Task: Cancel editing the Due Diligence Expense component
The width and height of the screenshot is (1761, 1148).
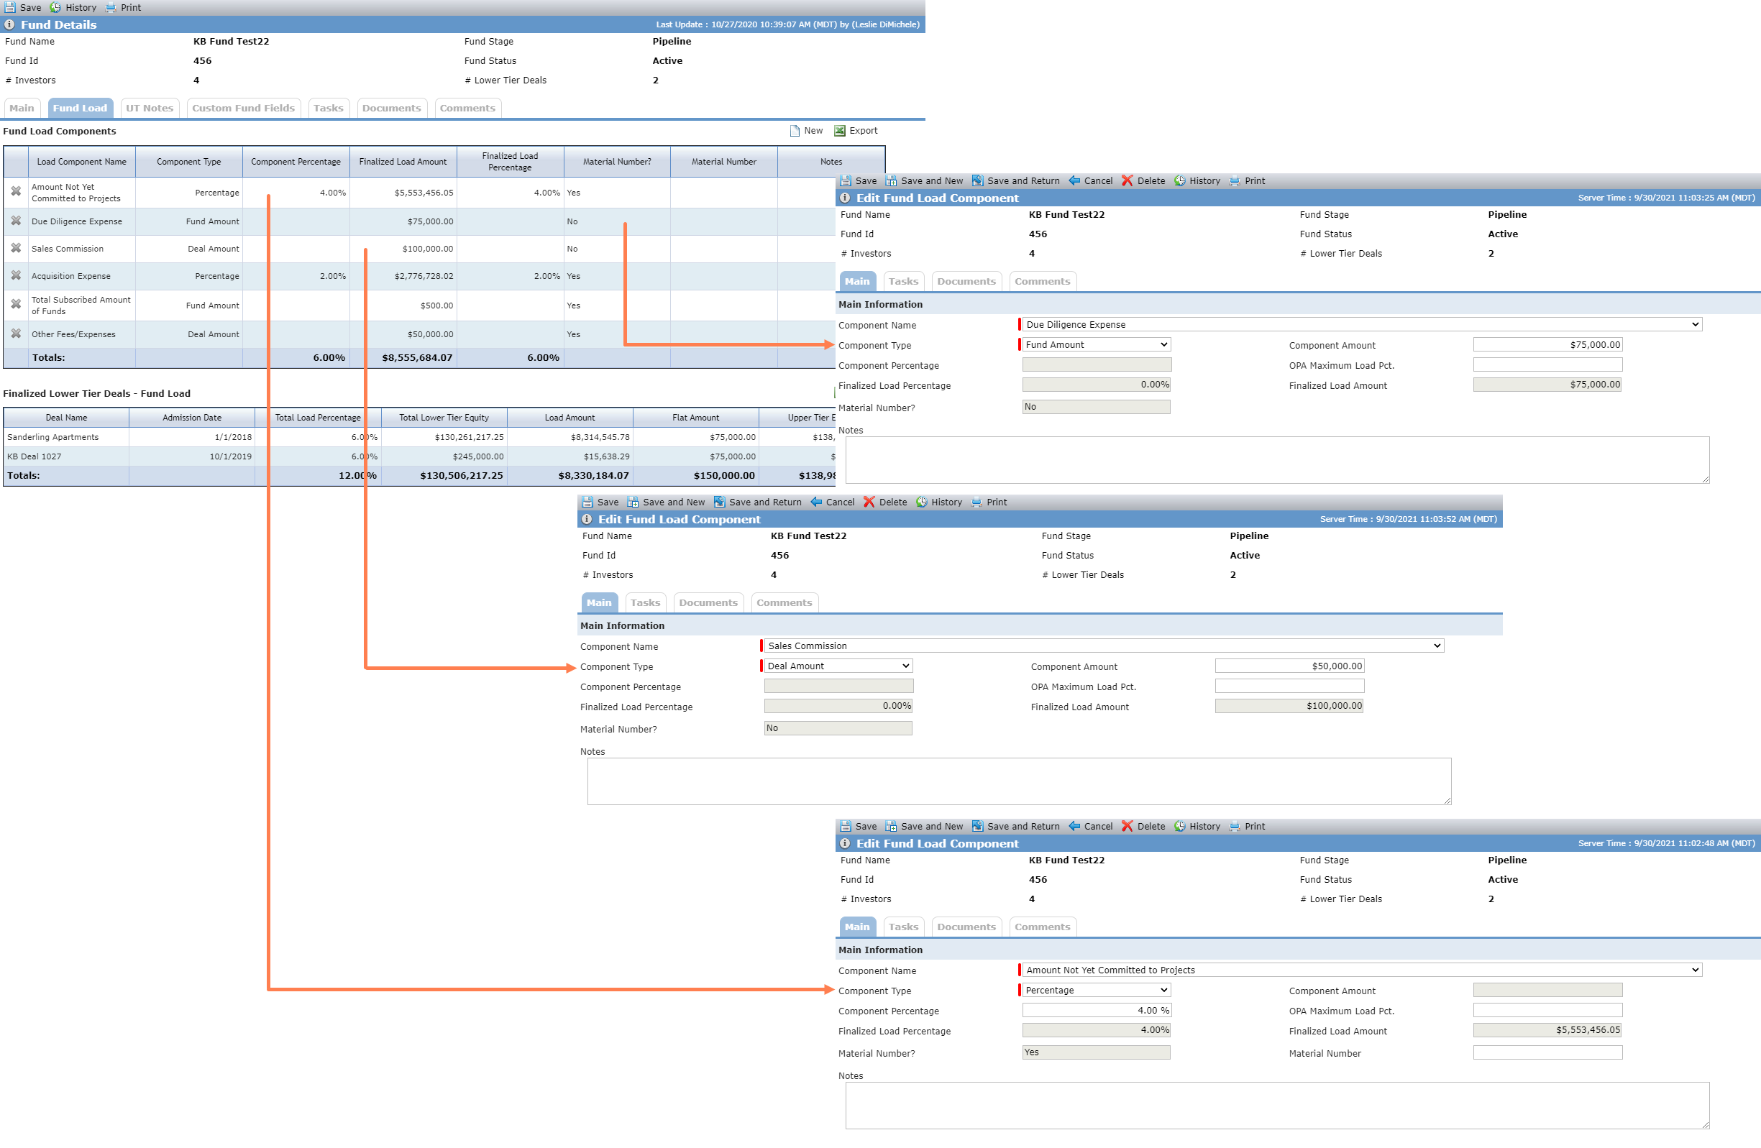Action: [x=1091, y=180]
